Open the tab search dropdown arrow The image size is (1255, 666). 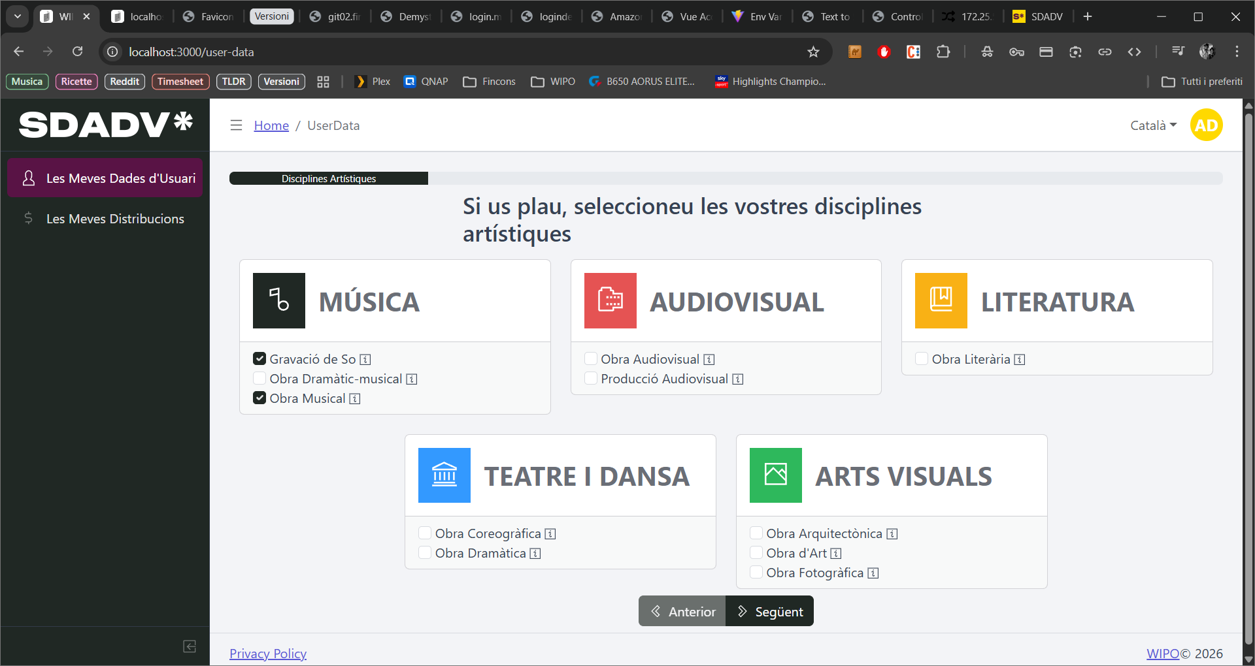pyautogui.click(x=18, y=16)
